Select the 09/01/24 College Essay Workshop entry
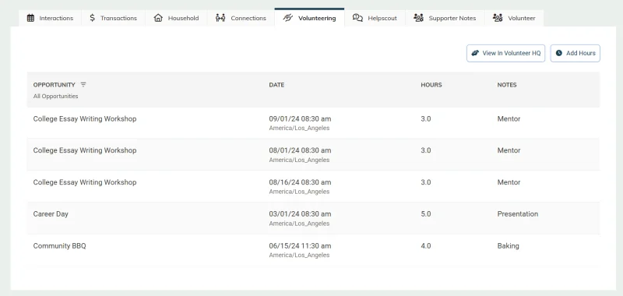This screenshot has width=623, height=296. coord(314,123)
